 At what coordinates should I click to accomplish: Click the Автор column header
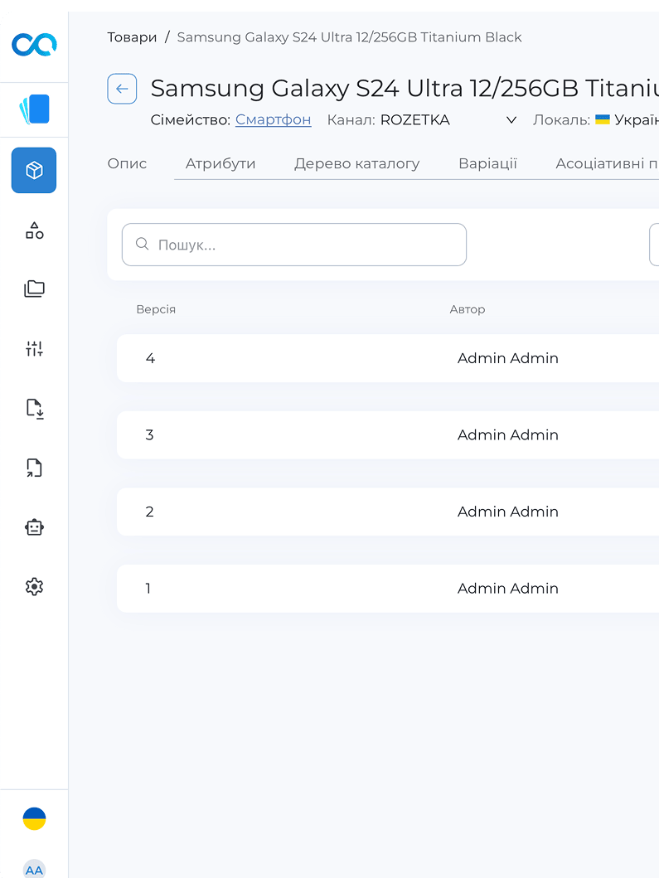pos(468,309)
